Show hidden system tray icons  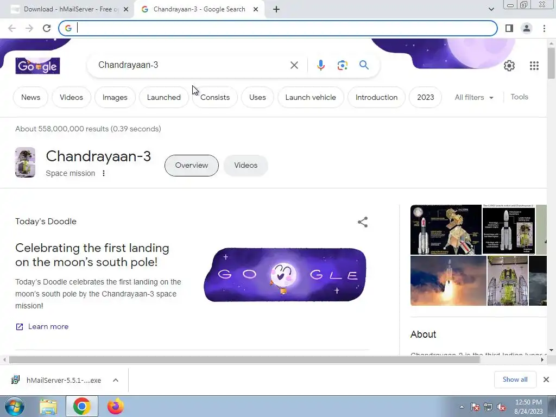[x=462, y=407]
